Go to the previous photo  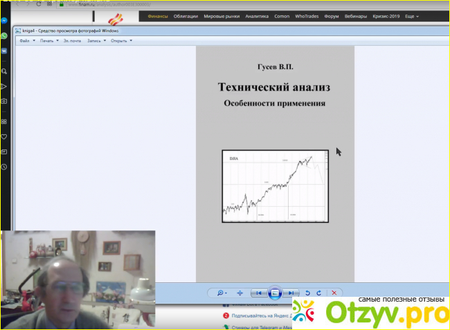(x=259, y=293)
